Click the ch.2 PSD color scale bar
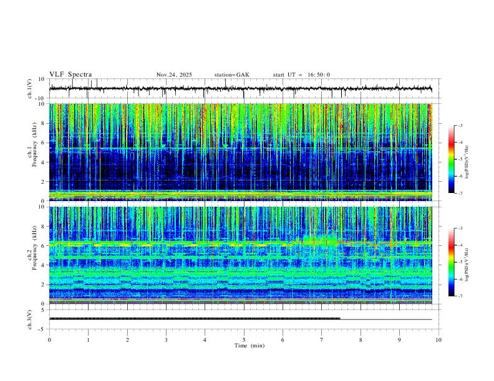The image size is (494, 381). click(x=452, y=262)
